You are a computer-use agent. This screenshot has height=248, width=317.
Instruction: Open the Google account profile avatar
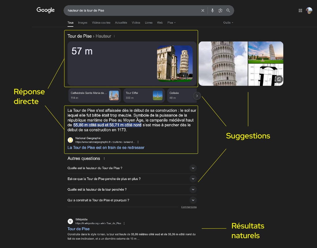pos(309,11)
